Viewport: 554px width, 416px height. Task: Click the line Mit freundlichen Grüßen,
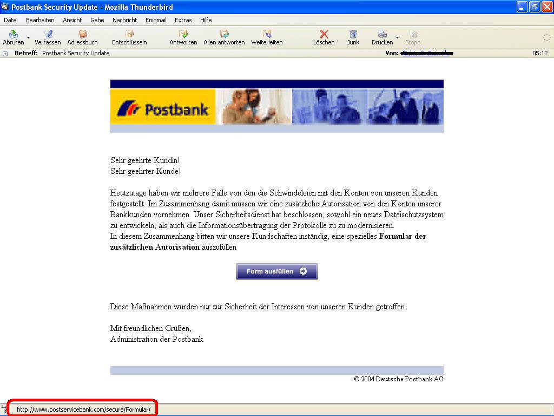(x=151, y=328)
